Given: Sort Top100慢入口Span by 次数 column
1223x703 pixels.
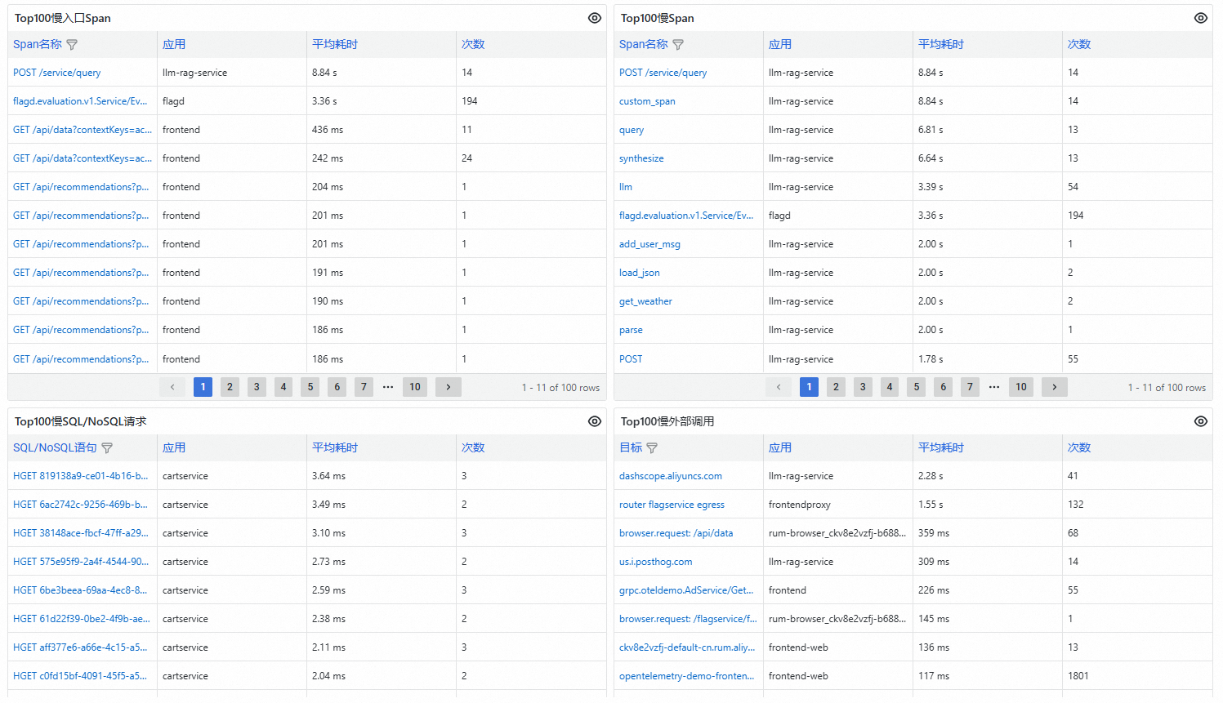Looking at the screenshot, I should [x=473, y=44].
